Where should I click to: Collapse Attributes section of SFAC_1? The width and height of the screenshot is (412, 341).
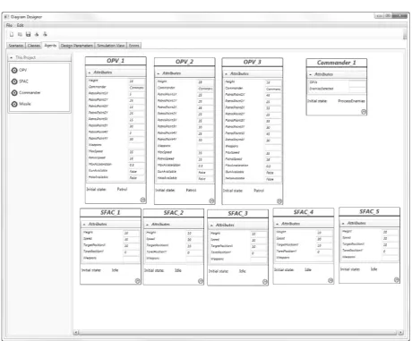click(84, 224)
